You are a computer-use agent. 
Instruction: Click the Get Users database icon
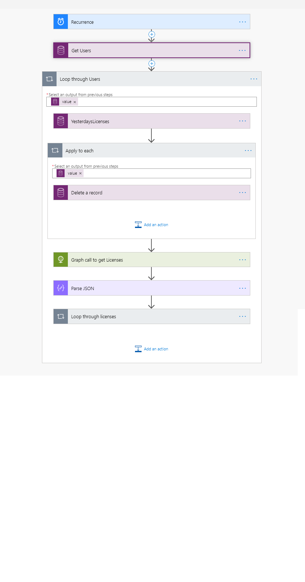tap(61, 50)
